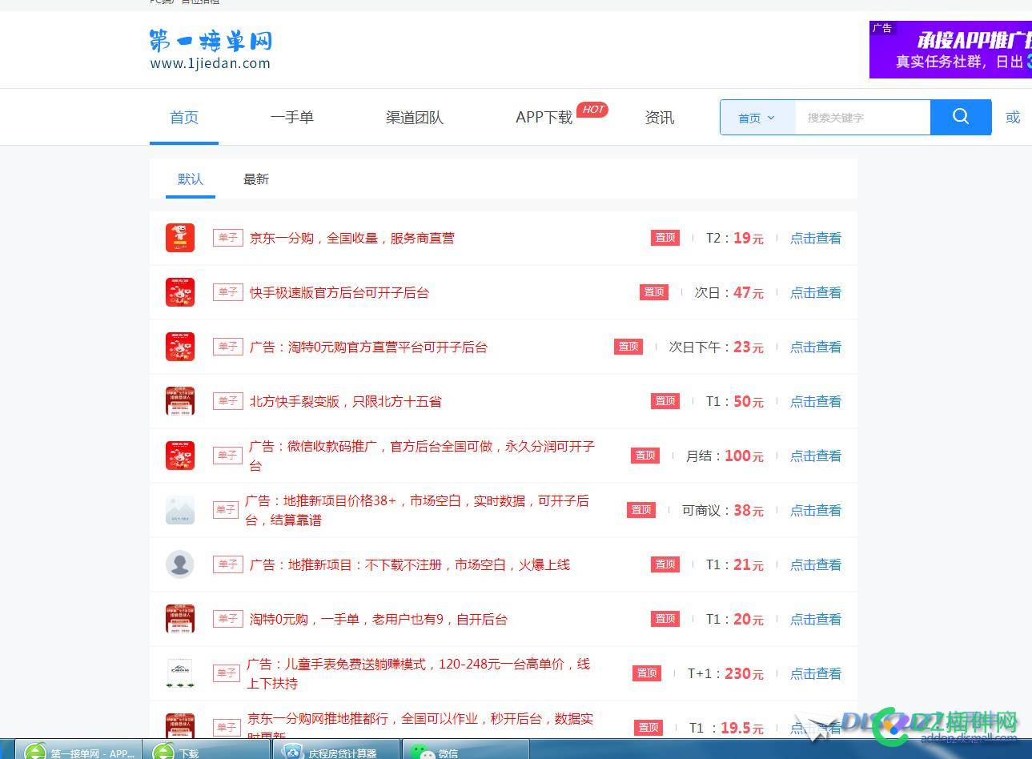Click the blue search magnifier button

click(961, 117)
